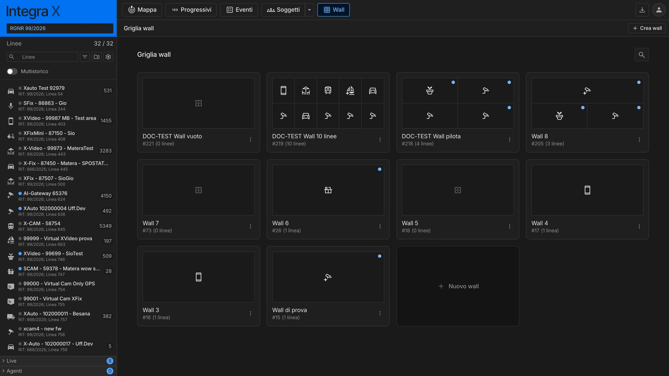Open the Soggetti tab
Screen dimensions: 669x376
(283, 10)
